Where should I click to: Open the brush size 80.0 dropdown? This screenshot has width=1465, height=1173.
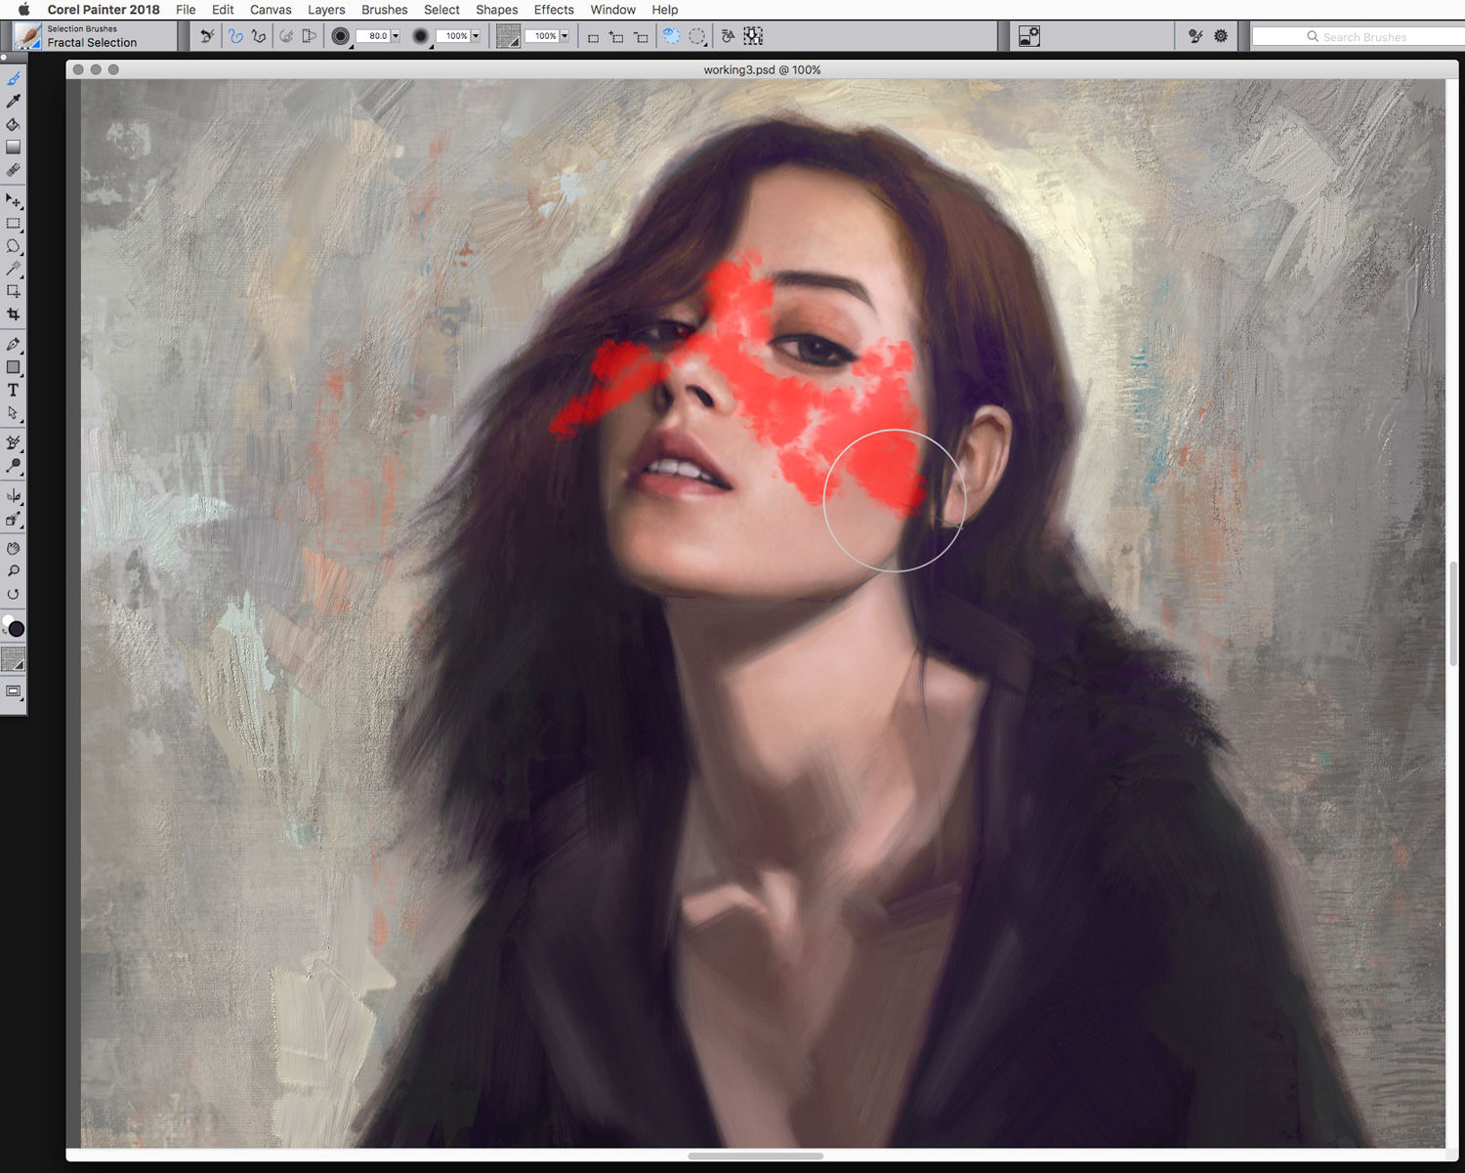click(396, 36)
